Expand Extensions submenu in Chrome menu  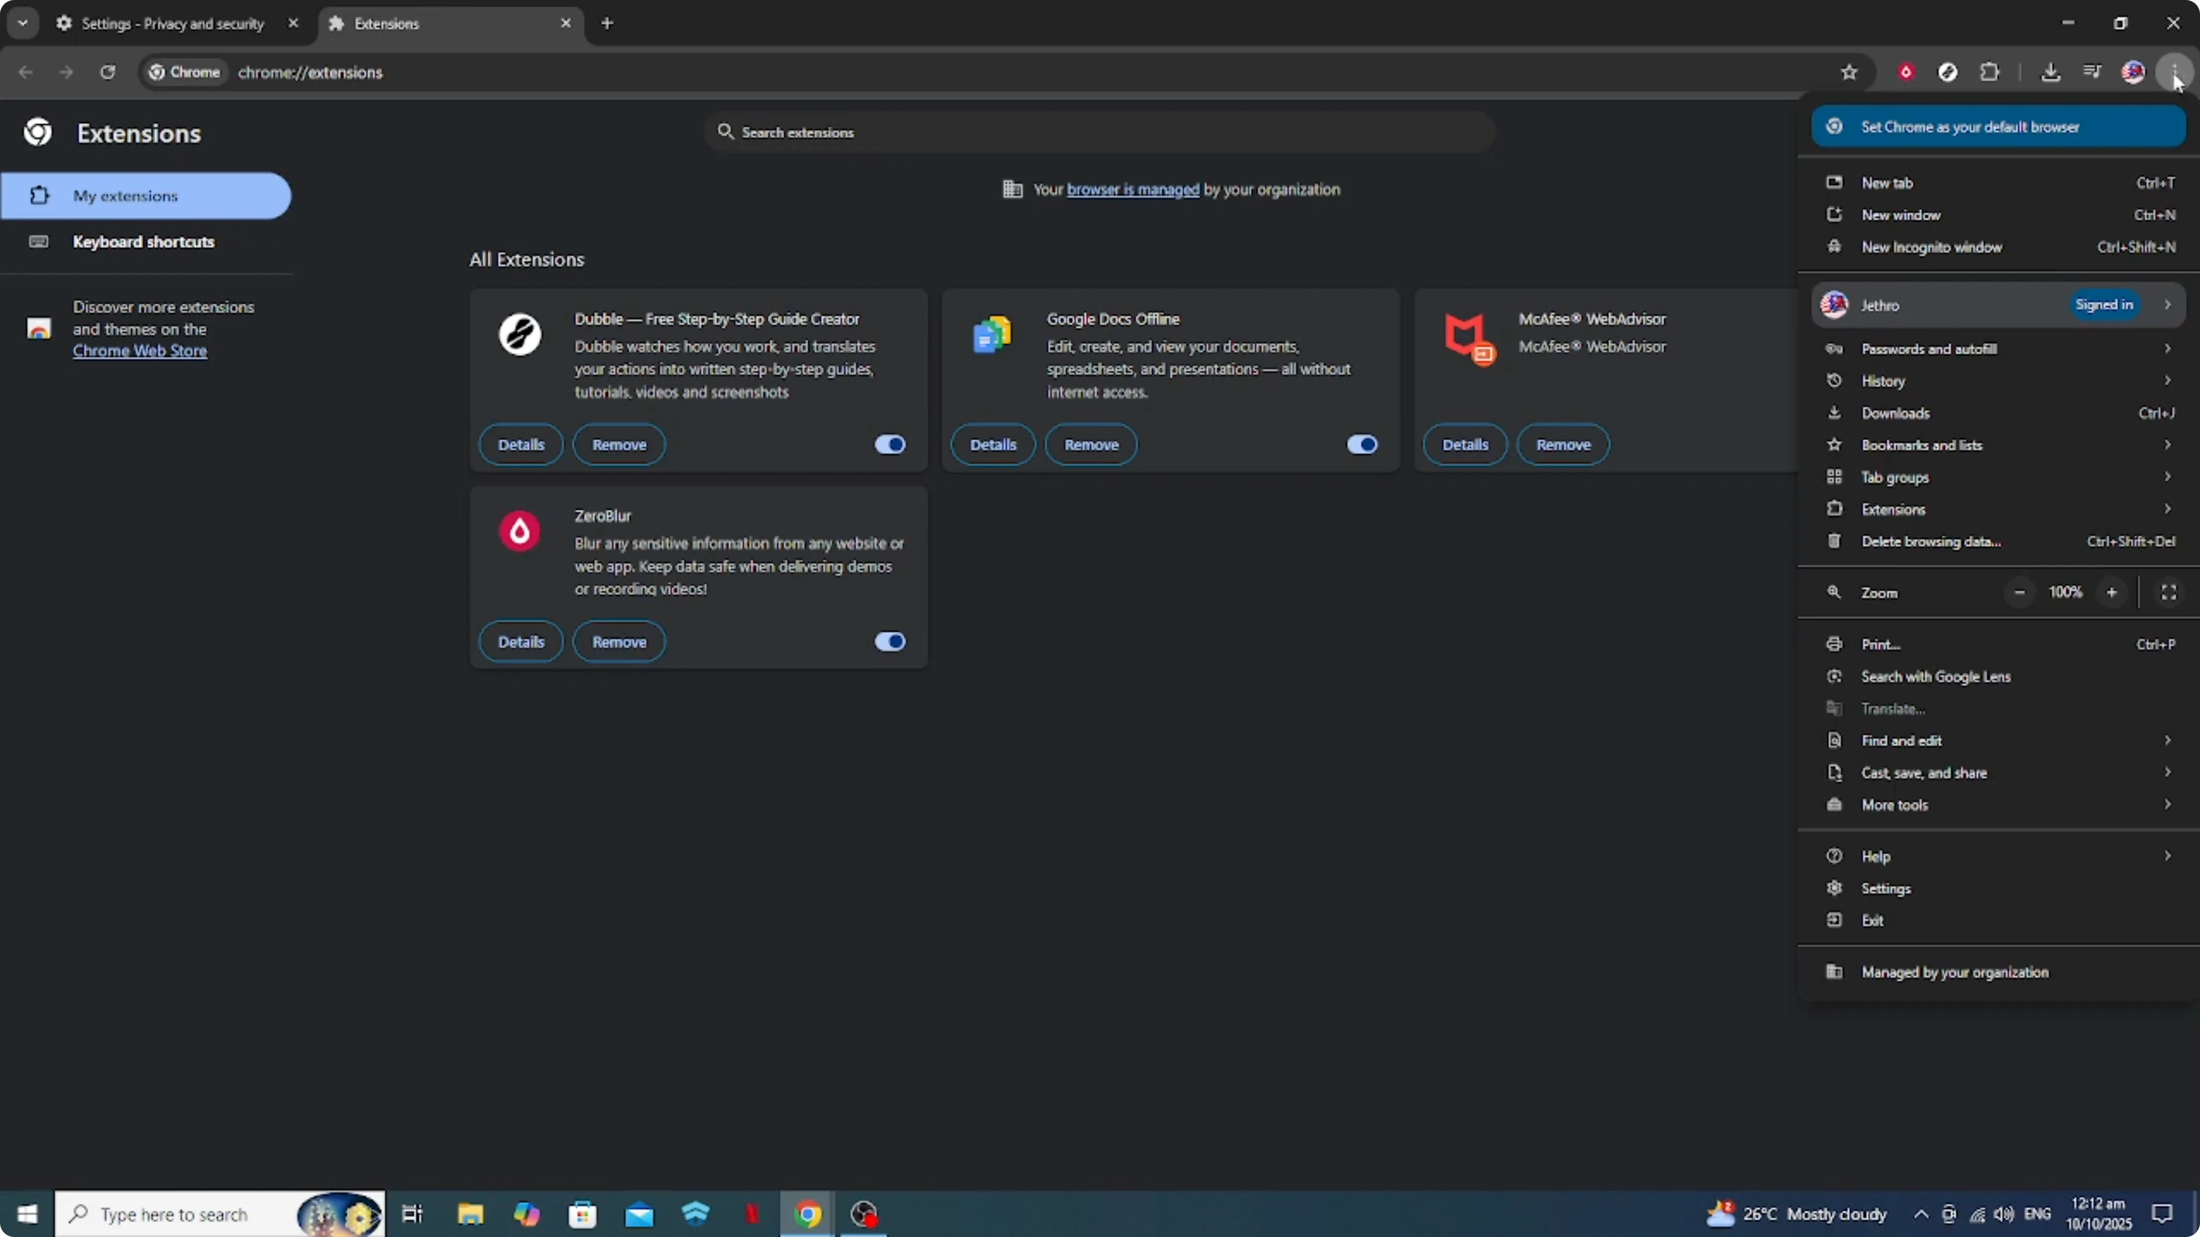1999,510
